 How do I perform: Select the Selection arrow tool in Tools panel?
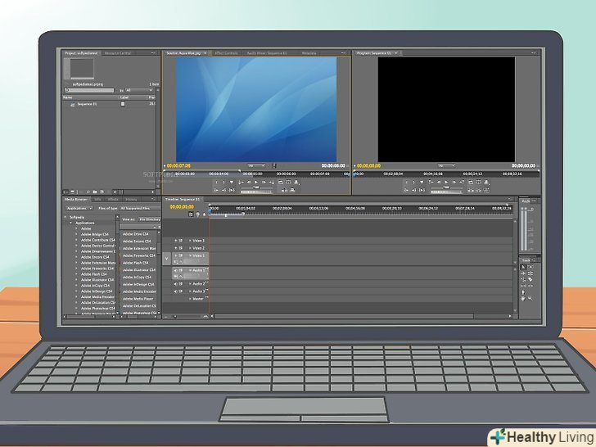(523, 267)
